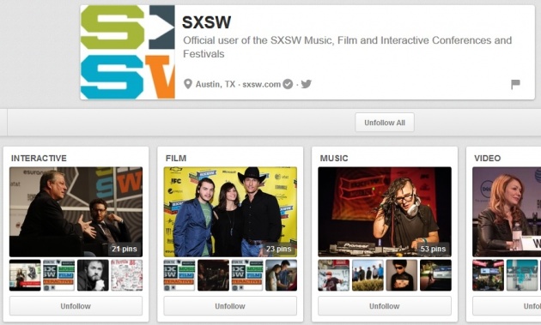541x325 pixels.
Task: Unfollow the Film board
Action: (x=230, y=306)
